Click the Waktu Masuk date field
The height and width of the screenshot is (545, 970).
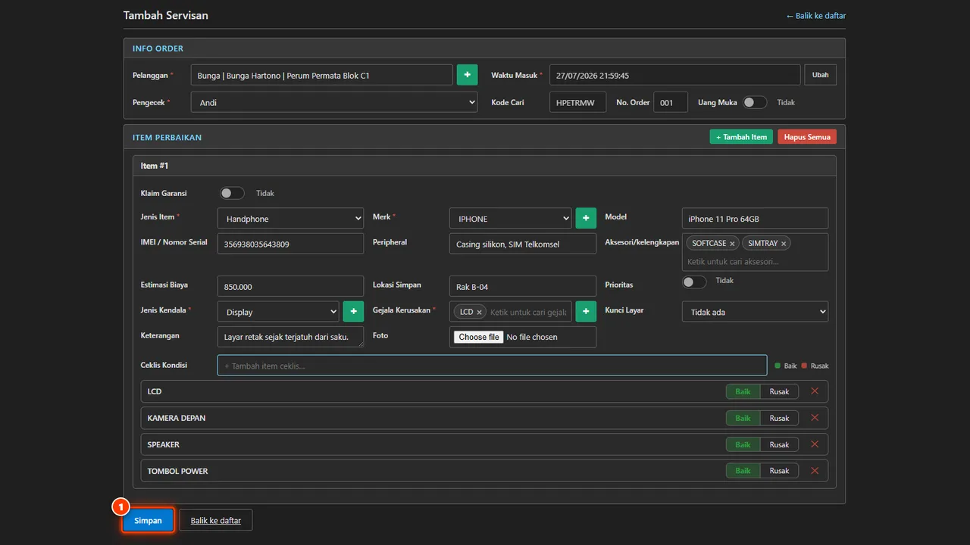point(675,75)
